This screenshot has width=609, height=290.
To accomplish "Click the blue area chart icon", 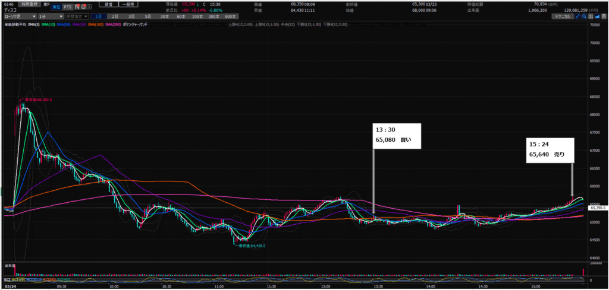I will pyautogui.click(x=598, y=17).
